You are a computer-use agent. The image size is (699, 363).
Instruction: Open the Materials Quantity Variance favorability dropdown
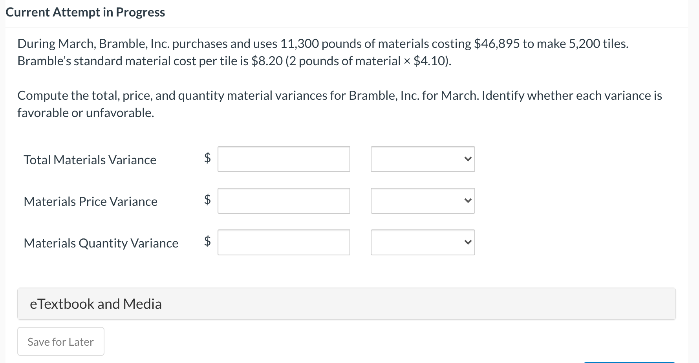pyautogui.click(x=423, y=242)
